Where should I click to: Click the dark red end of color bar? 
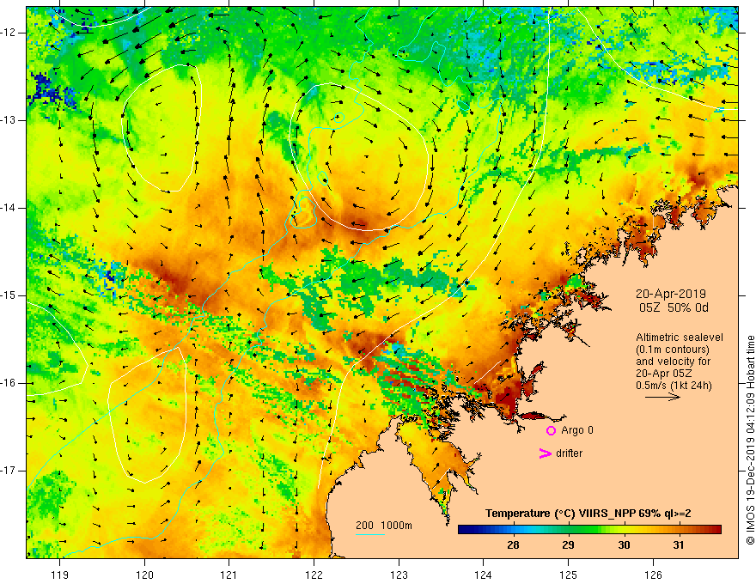[717, 530]
